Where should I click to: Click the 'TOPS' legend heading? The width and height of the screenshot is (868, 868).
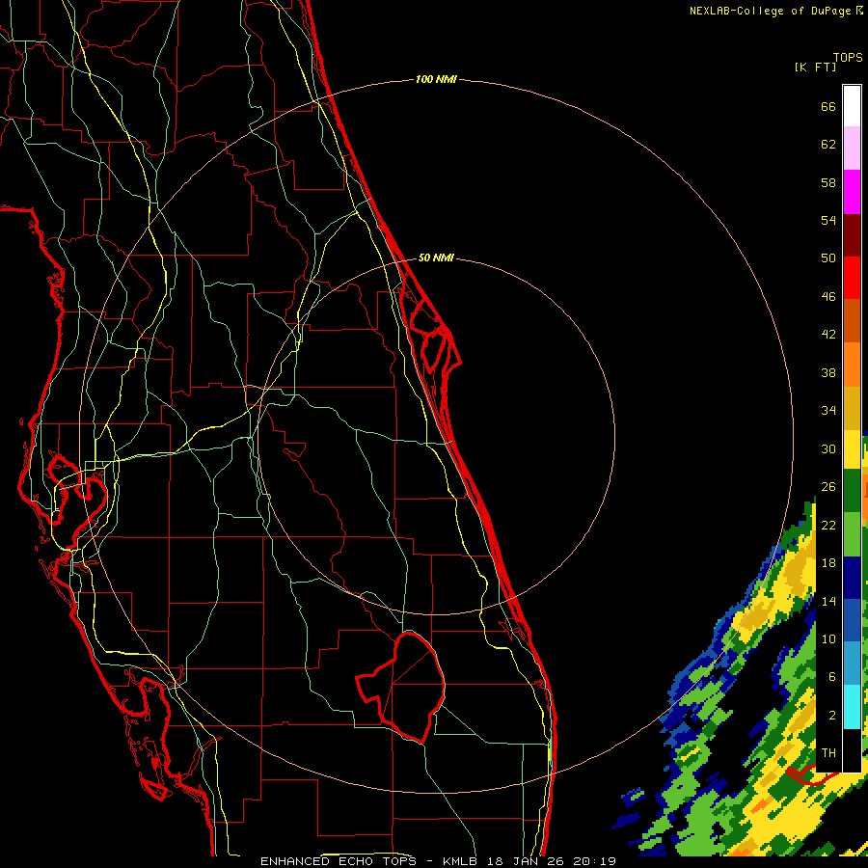point(848,58)
